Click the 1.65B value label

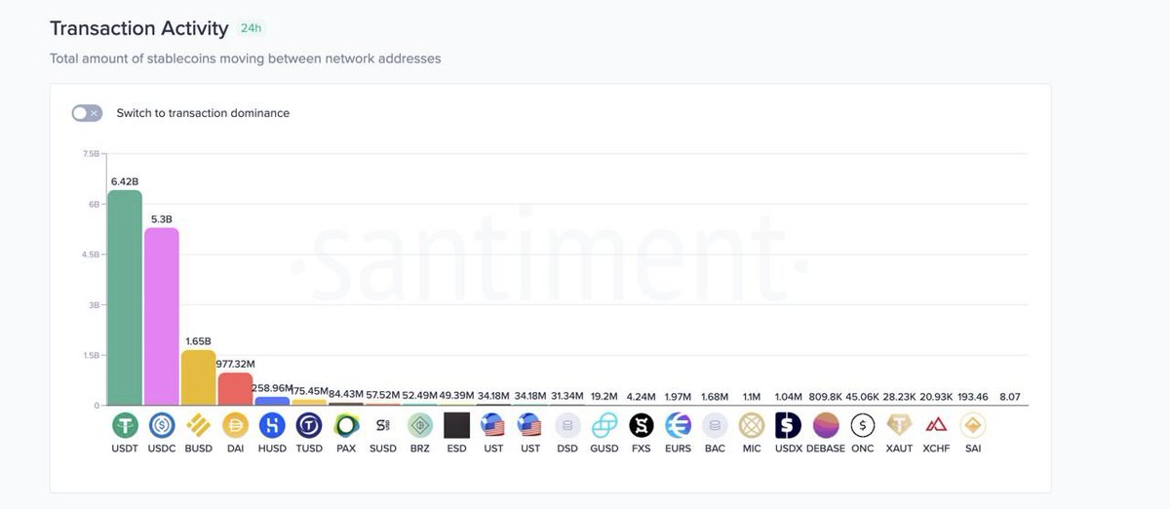coord(199,341)
